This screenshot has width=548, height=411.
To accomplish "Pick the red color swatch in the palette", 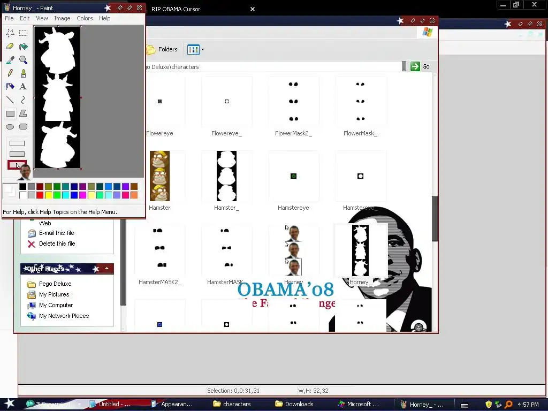I will [x=40, y=195].
